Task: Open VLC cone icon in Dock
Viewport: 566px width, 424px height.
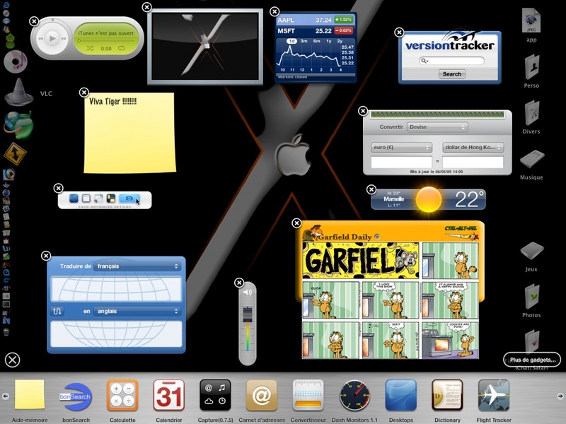Action: [19, 93]
